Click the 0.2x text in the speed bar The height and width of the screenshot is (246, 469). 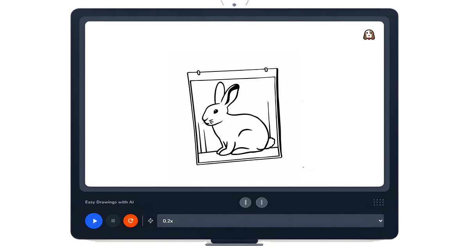(168, 221)
